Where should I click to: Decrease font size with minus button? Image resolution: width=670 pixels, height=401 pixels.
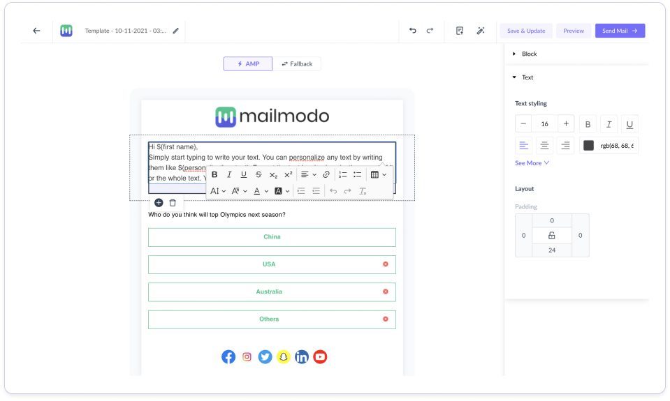(x=523, y=123)
